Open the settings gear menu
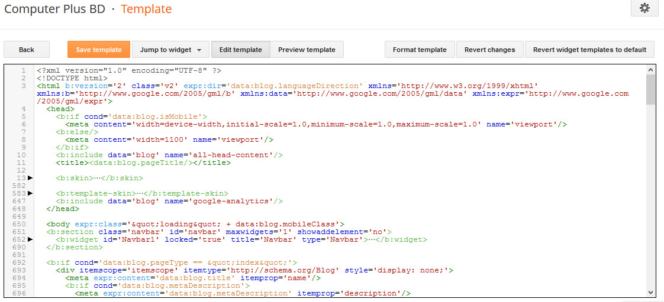Image resolution: width=664 pixels, height=302 pixels. [x=644, y=8]
